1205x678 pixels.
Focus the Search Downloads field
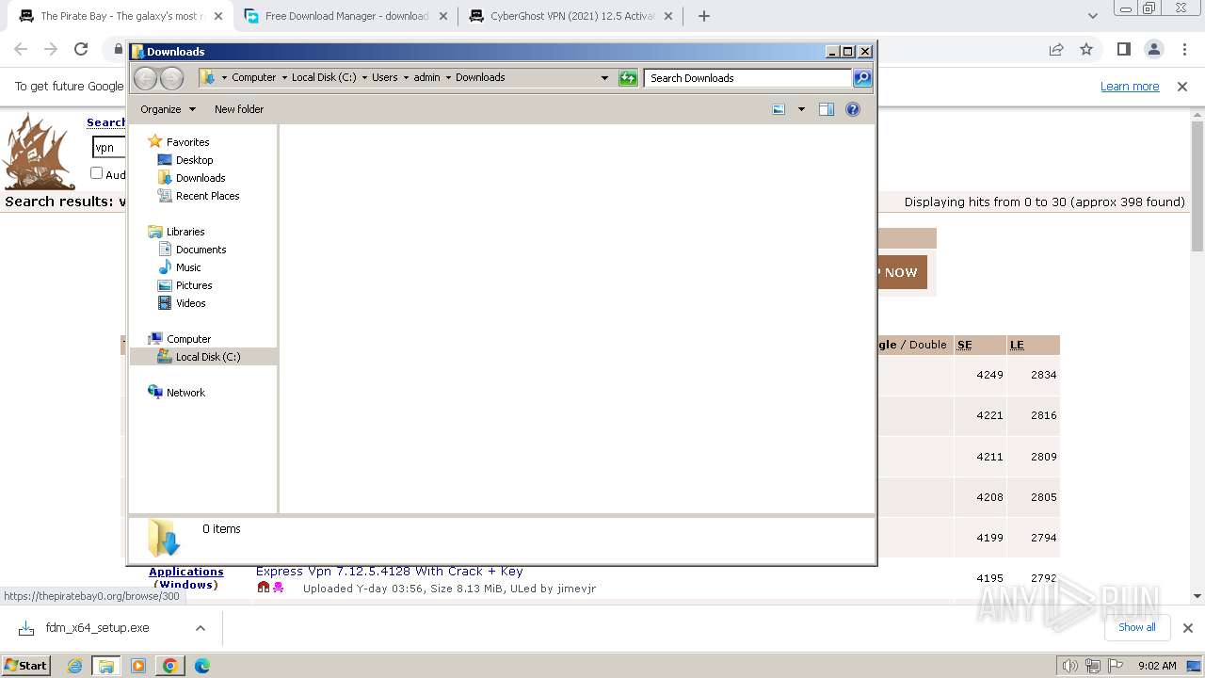748,78
